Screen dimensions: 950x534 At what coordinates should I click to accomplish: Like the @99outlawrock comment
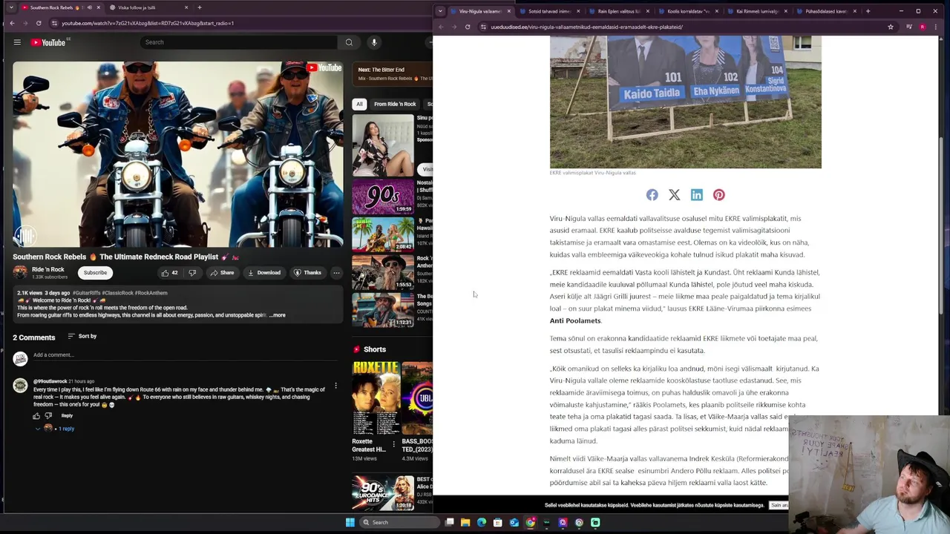[x=36, y=416]
